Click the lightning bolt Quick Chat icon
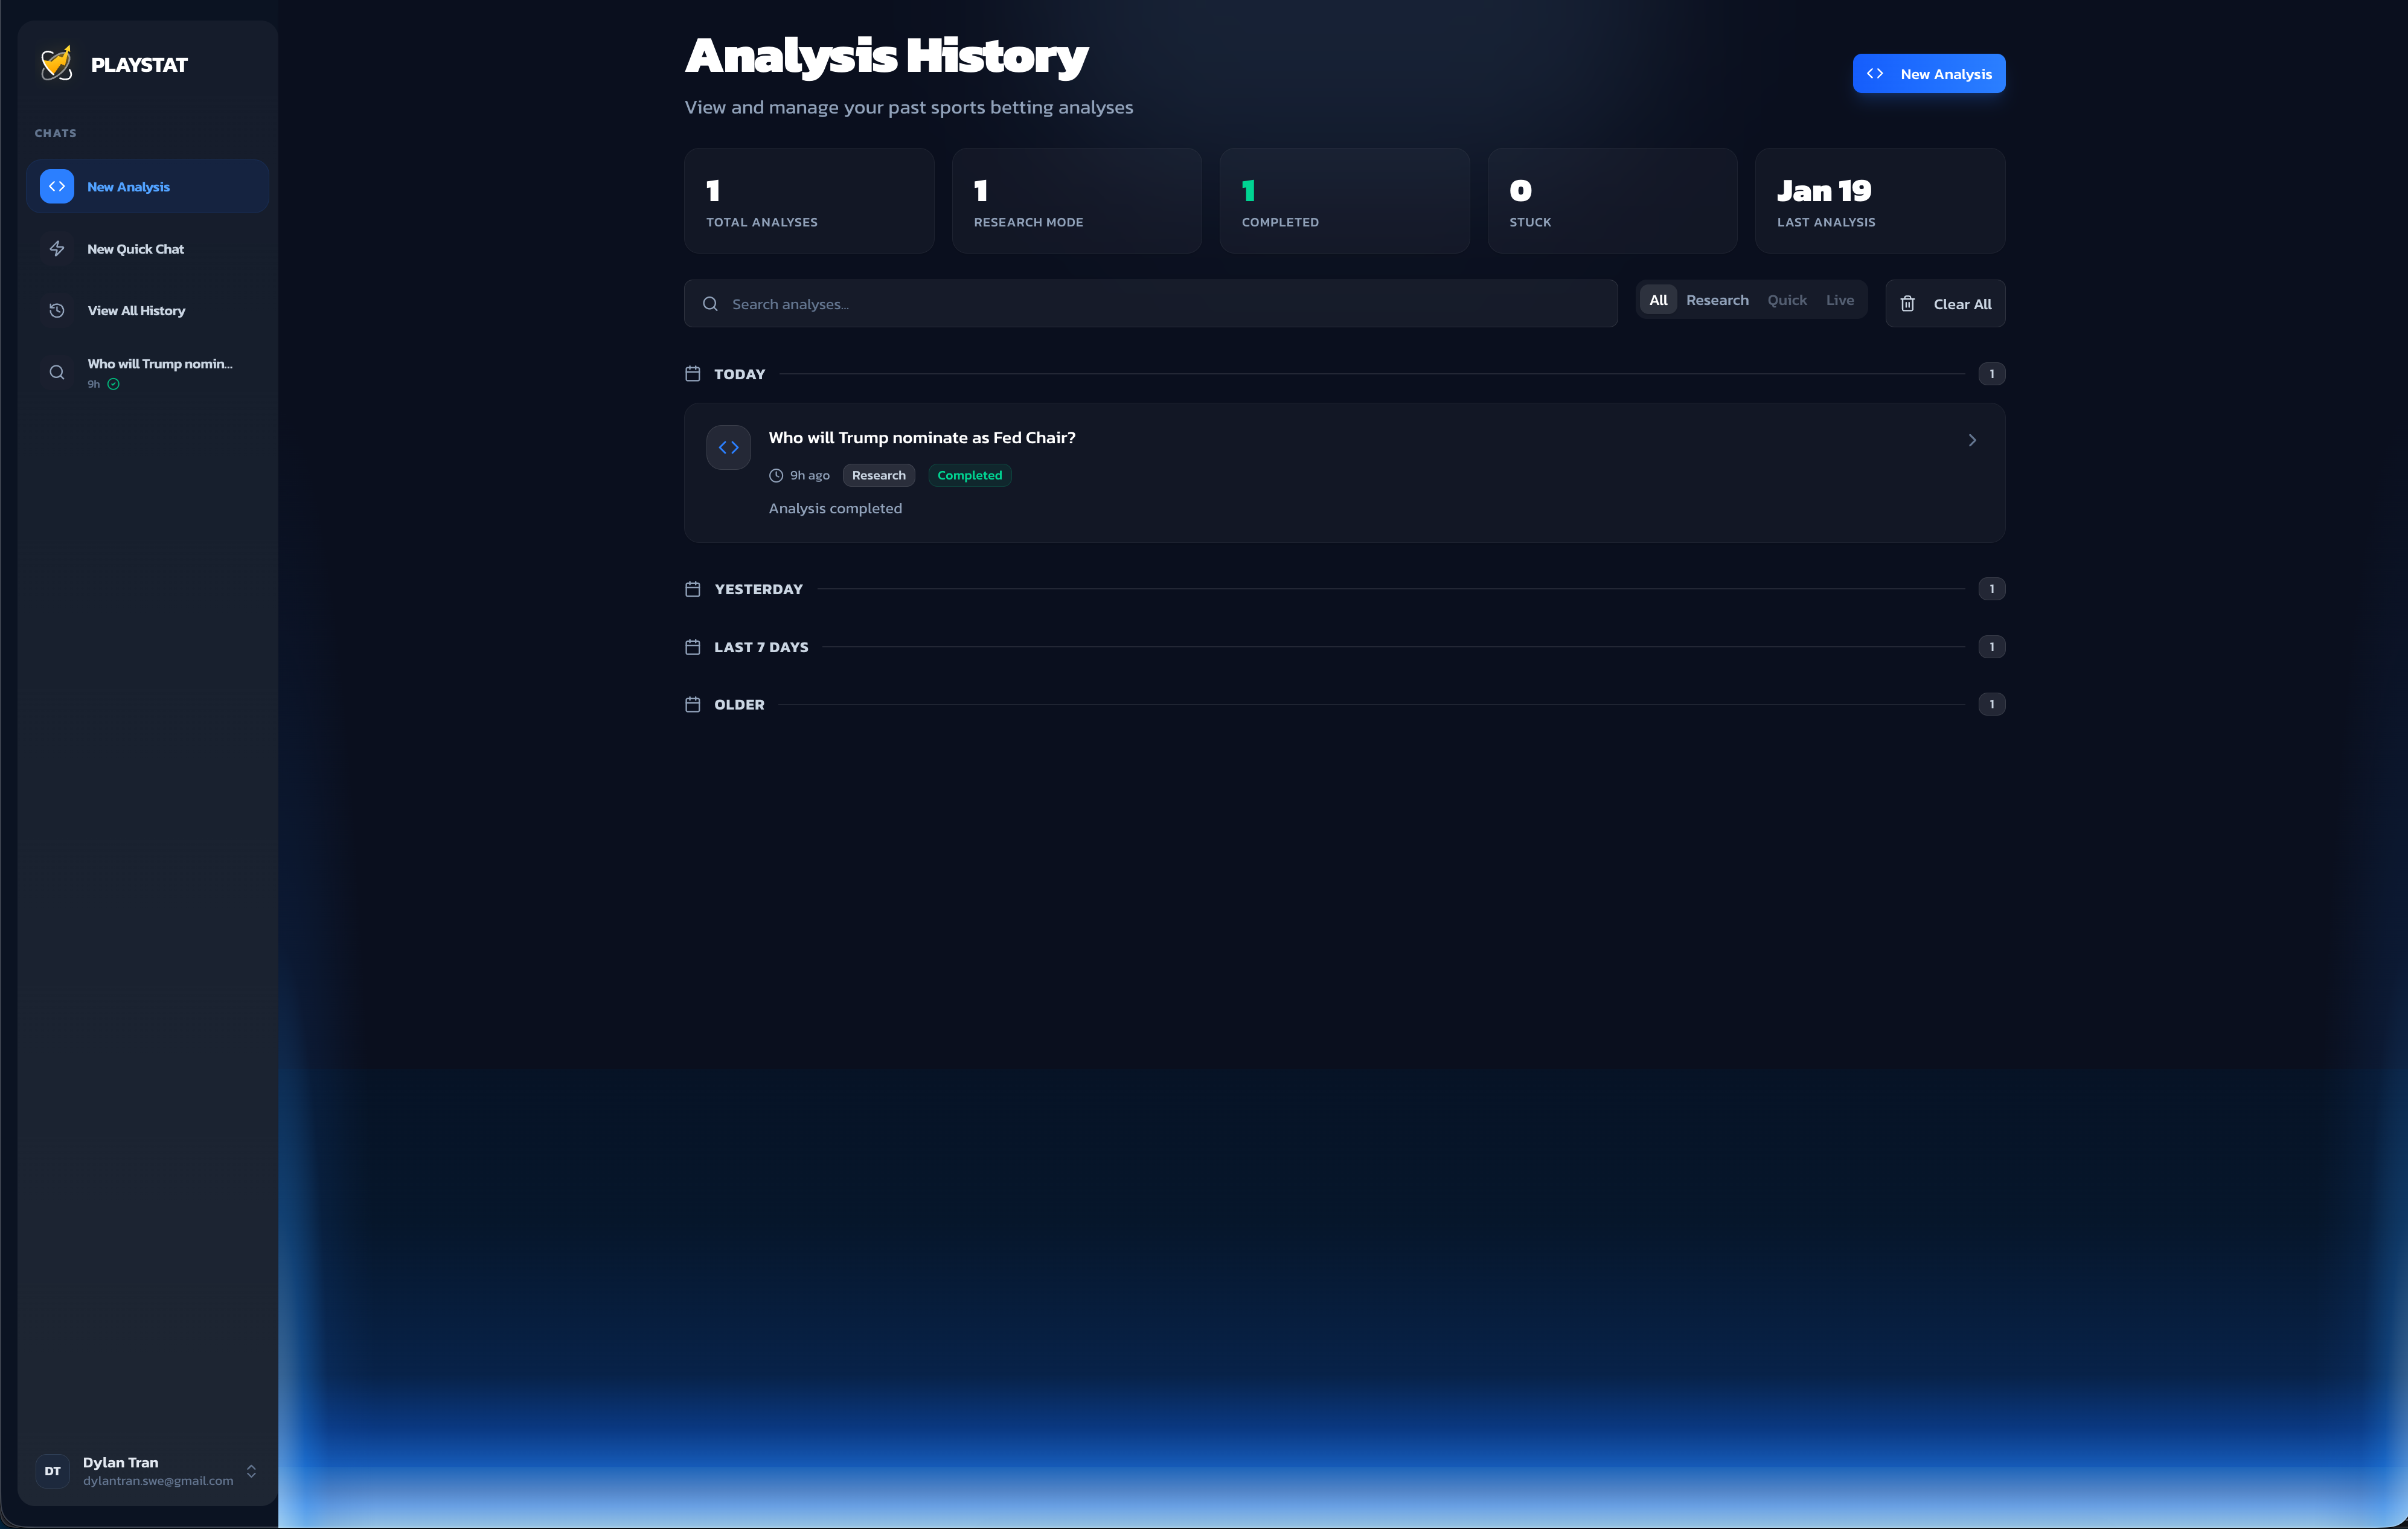The height and width of the screenshot is (1529, 2408). 57,248
